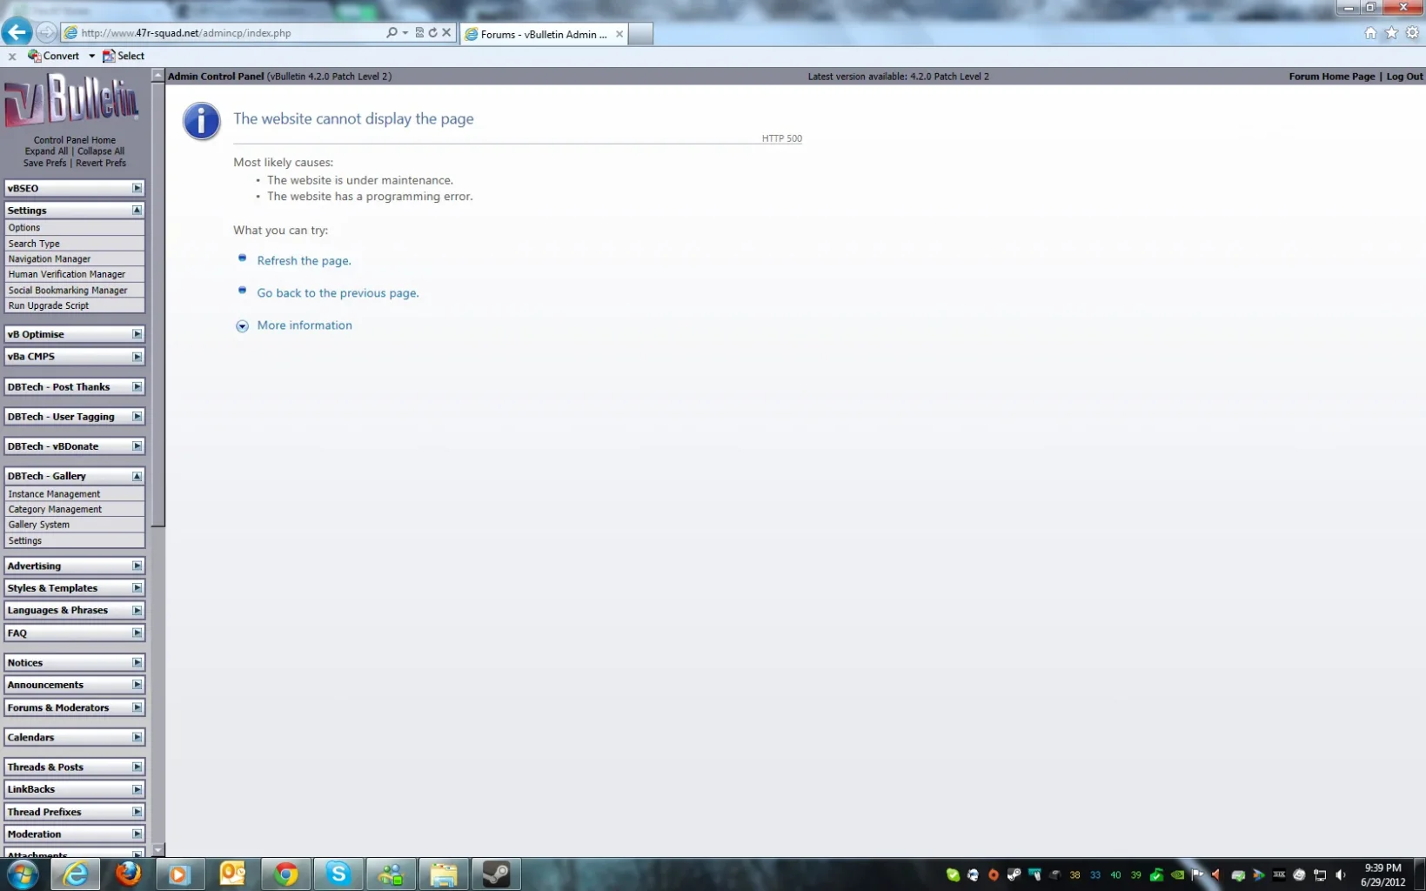
Task: Expand More information chevron
Action: click(x=242, y=326)
